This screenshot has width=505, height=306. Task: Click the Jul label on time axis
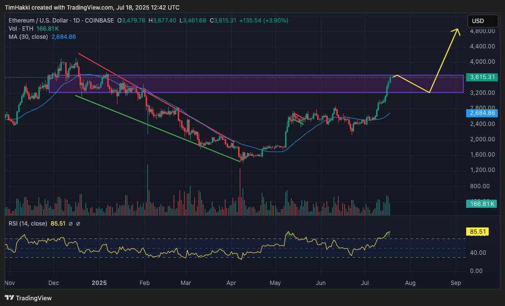[365, 283]
